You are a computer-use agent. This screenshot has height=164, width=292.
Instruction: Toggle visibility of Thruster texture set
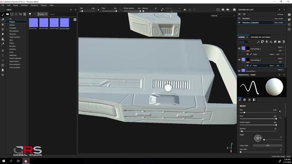pos(239,18)
